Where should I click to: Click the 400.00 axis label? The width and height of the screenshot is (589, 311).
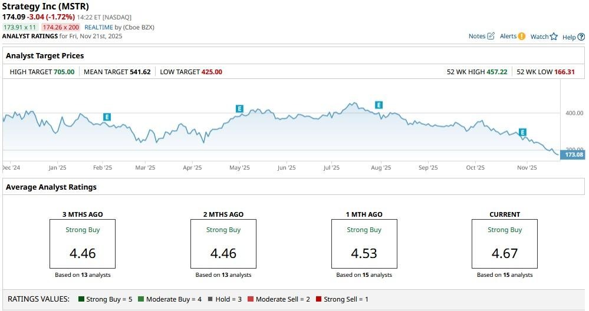tap(574, 113)
